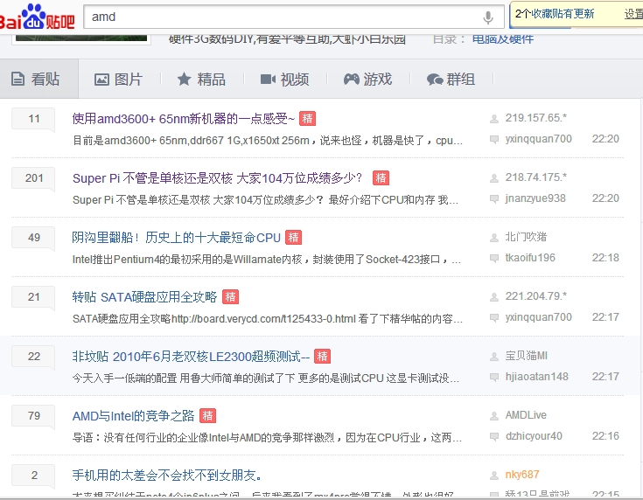Open post 手机用的太差会不会找不到女朋友
The height and width of the screenshot is (500, 643).
click(x=167, y=476)
